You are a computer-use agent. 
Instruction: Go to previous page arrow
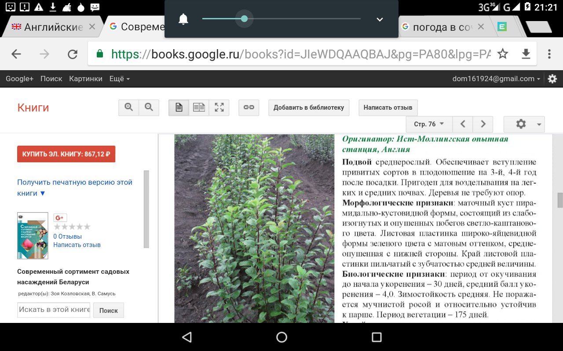[463, 124]
